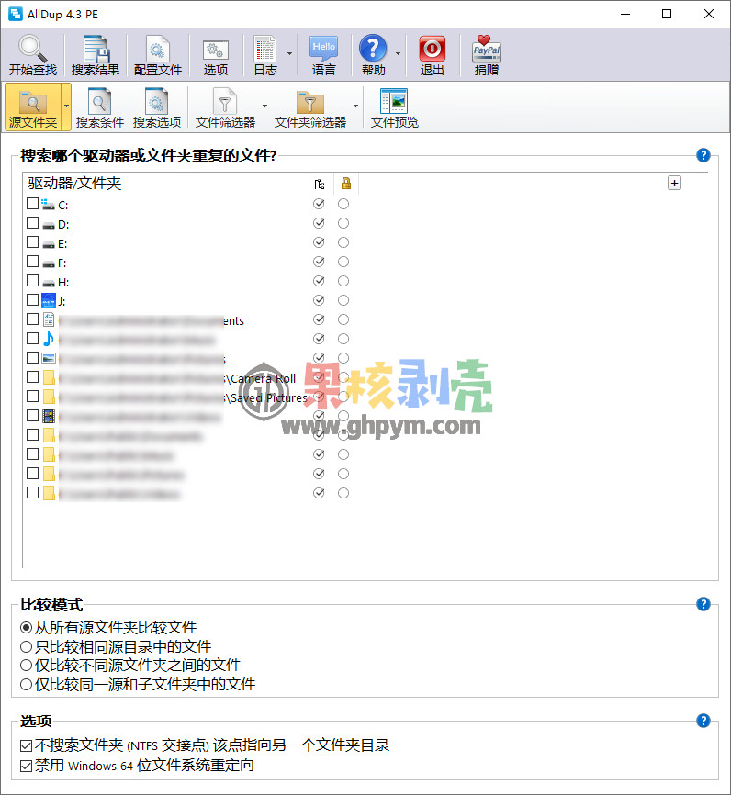Image resolution: width=731 pixels, height=795 pixels.
Task: Select 仅比较同一源和子文件夹中的文件 radio button
Action: 26,685
